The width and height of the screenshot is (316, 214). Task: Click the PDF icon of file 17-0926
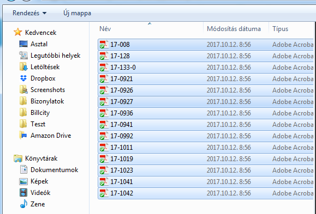tap(104, 90)
